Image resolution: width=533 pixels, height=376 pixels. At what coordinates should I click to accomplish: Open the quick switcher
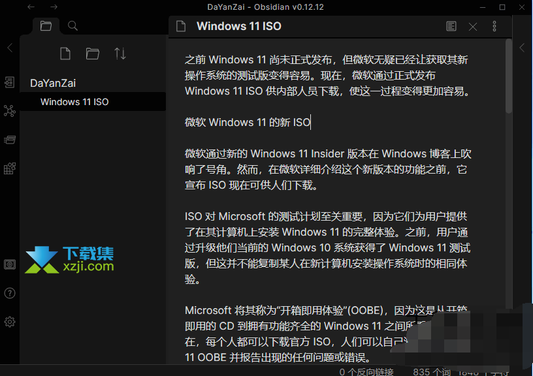(10, 82)
